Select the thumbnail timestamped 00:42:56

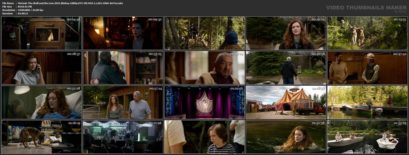[286, 68]
